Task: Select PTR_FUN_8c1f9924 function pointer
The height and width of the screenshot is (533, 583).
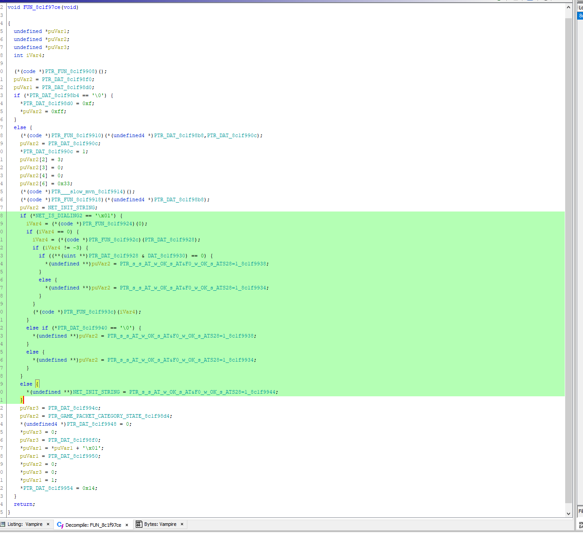Action: click(107, 224)
